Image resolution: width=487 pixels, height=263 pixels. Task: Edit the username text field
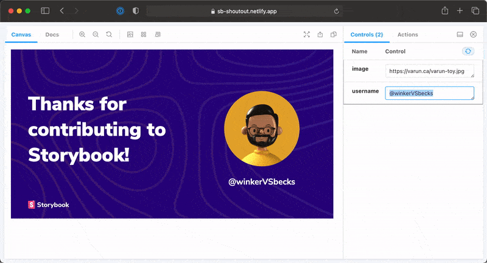tap(430, 93)
